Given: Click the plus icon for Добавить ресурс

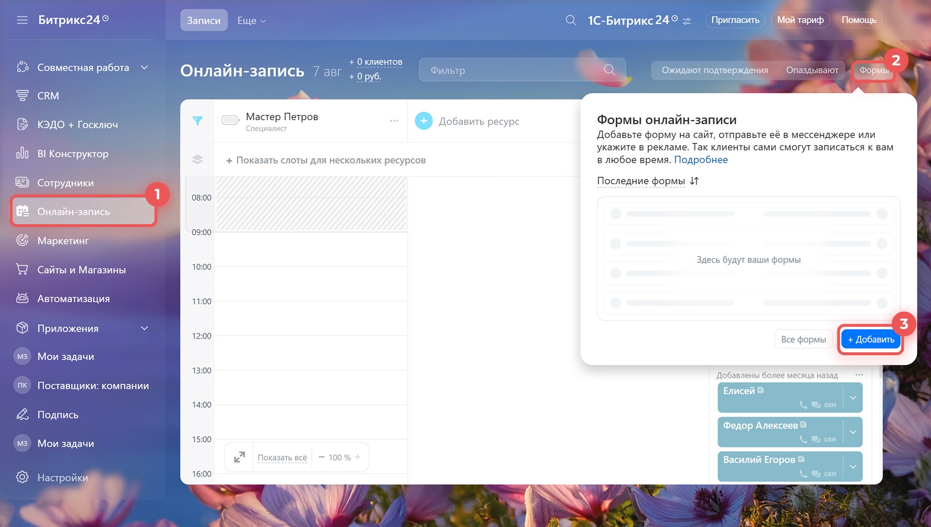Looking at the screenshot, I should 424,121.
